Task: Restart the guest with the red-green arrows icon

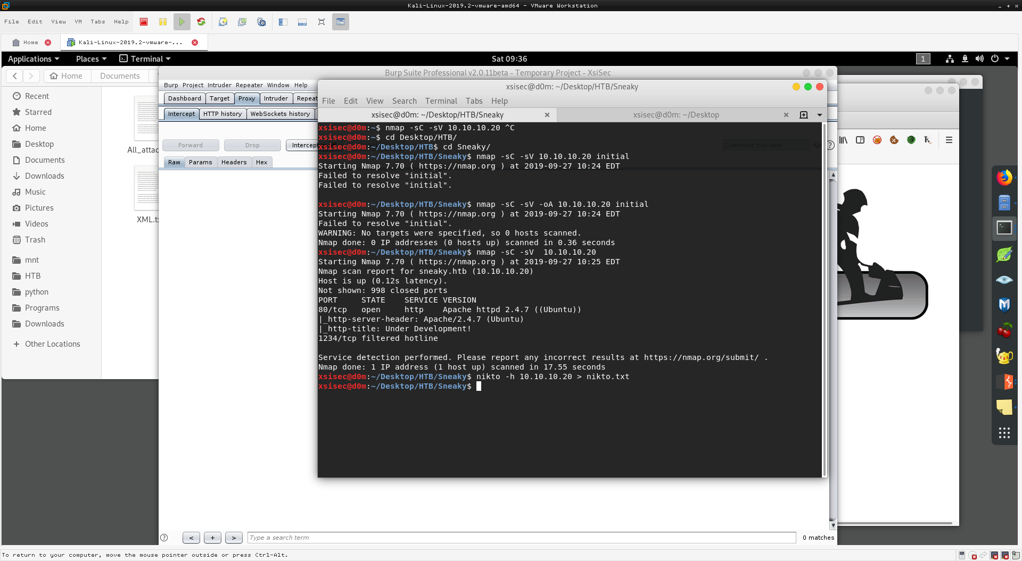Action: 201,22
